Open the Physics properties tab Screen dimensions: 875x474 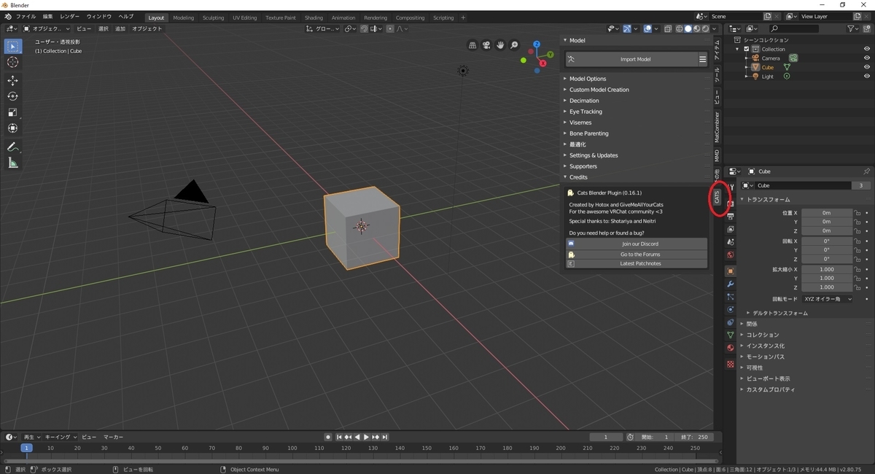click(730, 309)
